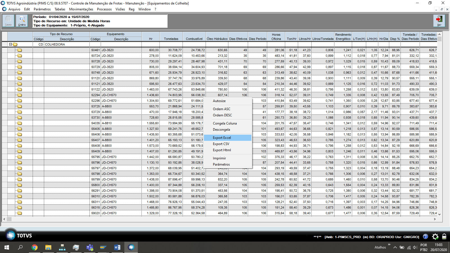Click the Hr column header
This screenshot has width=450, height=253.
click(x=151, y=37)
